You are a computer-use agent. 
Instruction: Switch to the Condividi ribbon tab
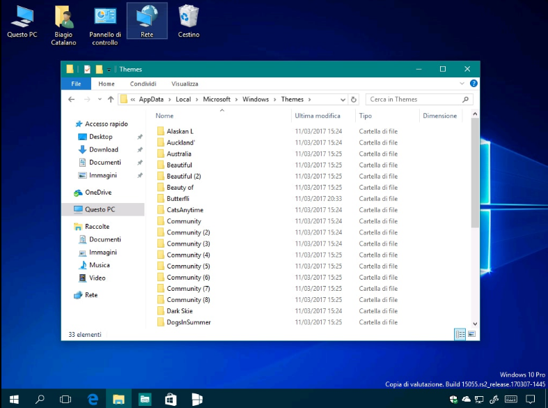[x=143, y=84]
